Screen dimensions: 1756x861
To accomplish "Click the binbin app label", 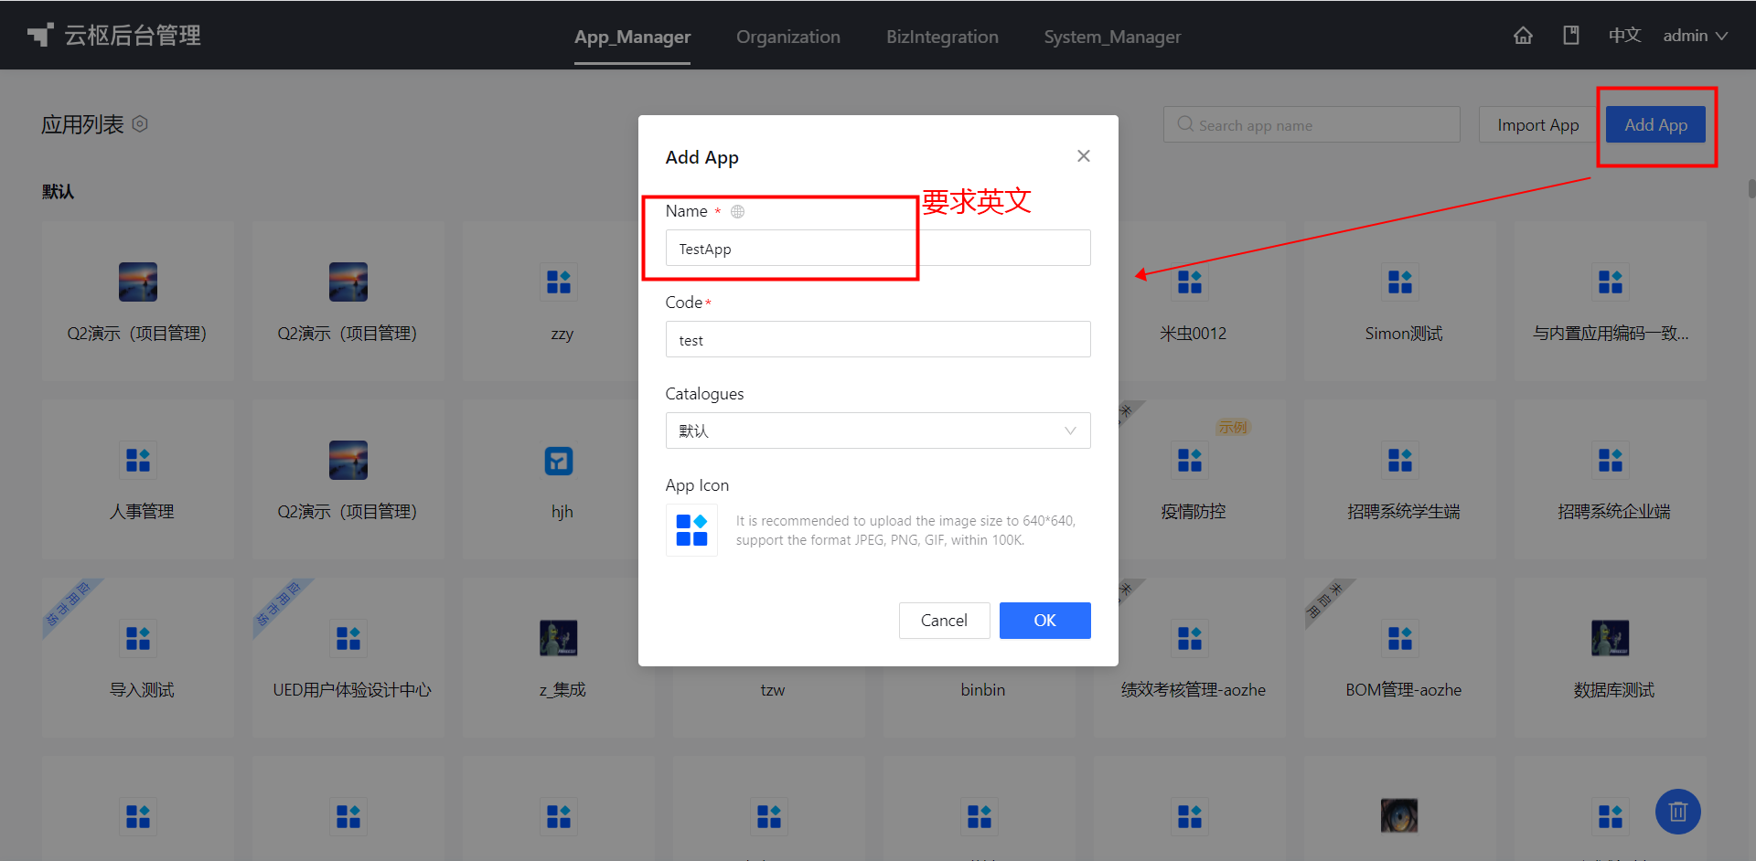I will click(x=983, y=690).
